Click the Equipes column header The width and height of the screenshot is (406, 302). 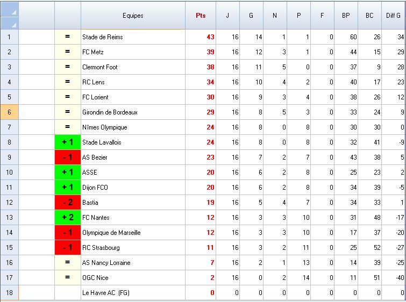pos(133,16)
